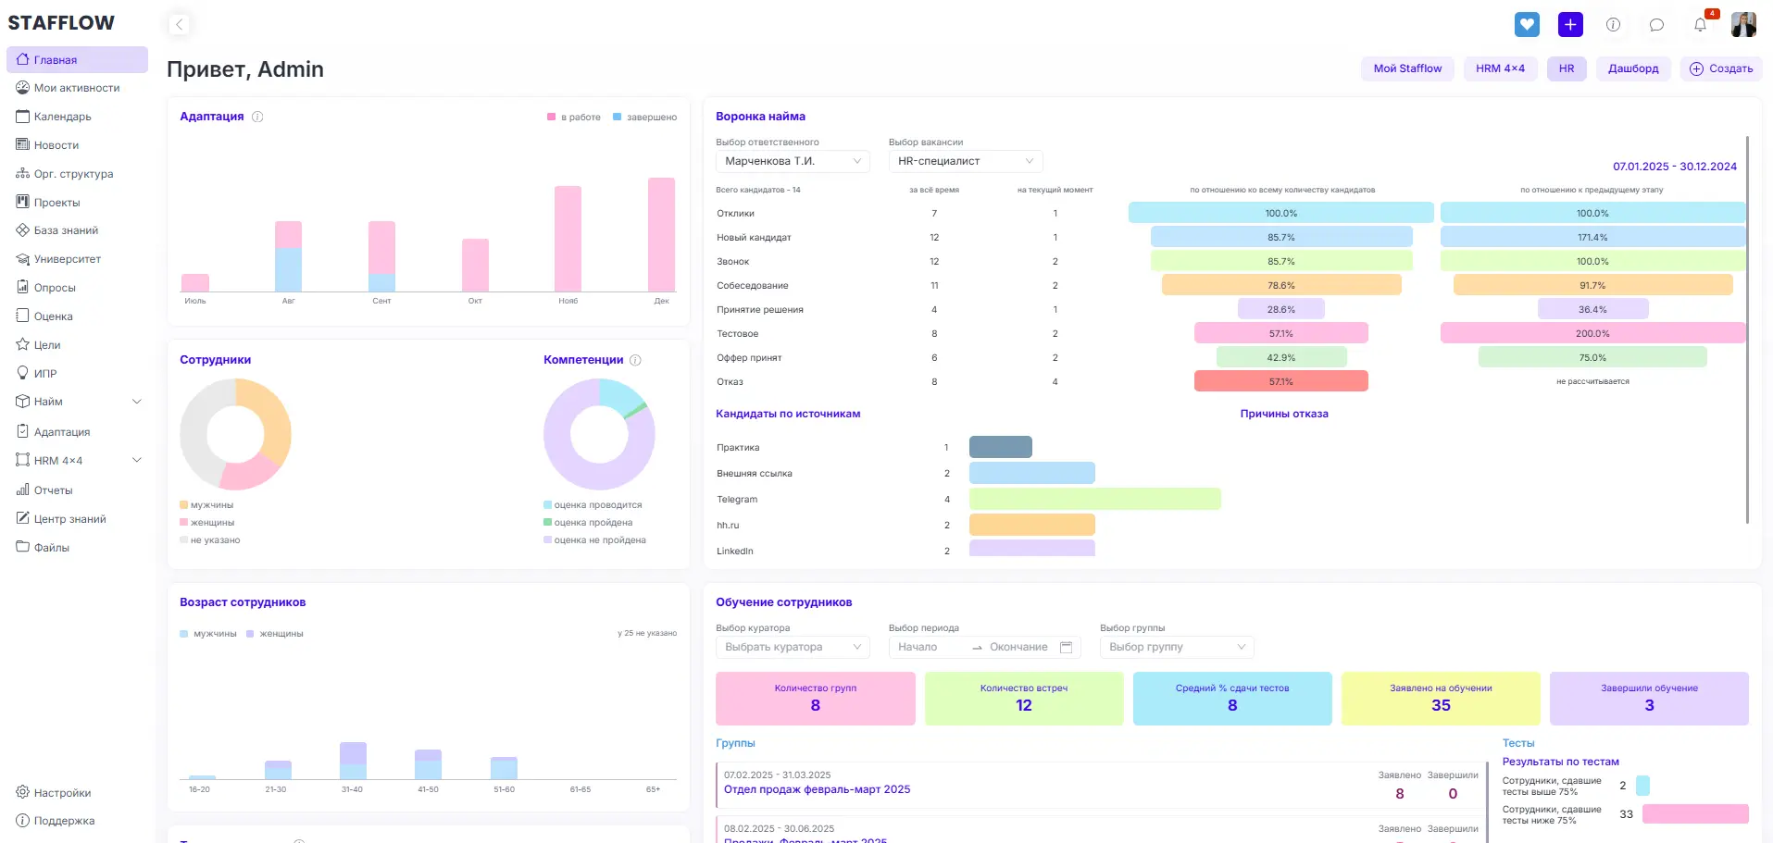Image resolution: width=1773 pixels, height=843 pixels.
Task: Click the info icon beside Адаптация title
Action: pyautogui.click(x=257, y=117)
